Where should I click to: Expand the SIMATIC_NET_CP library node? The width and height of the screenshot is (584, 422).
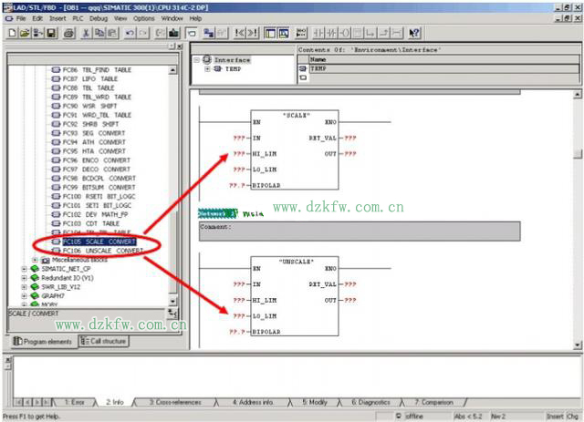click(23, 270)
